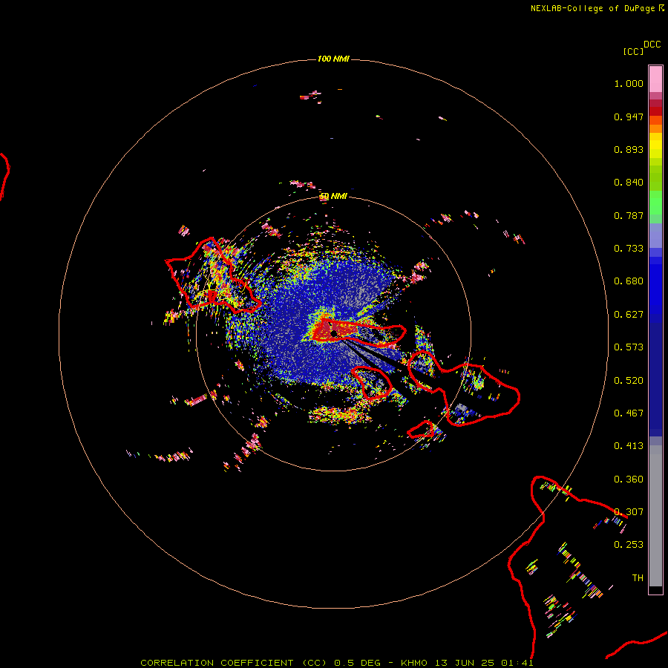Image resolution: width=668 pixels, height=668 pixels.
Task: Click the 0.520 scale value
Action: click(x=629, y=381)
